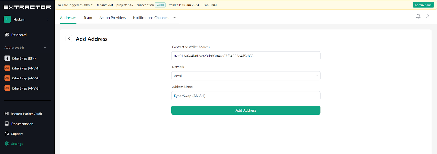Click the KyberSwap (ANV-3) network icon
437x154 pixels.
point(7,88)
